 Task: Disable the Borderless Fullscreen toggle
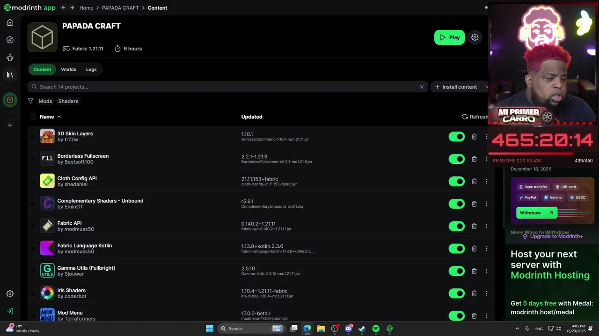(x=457, y=159)
